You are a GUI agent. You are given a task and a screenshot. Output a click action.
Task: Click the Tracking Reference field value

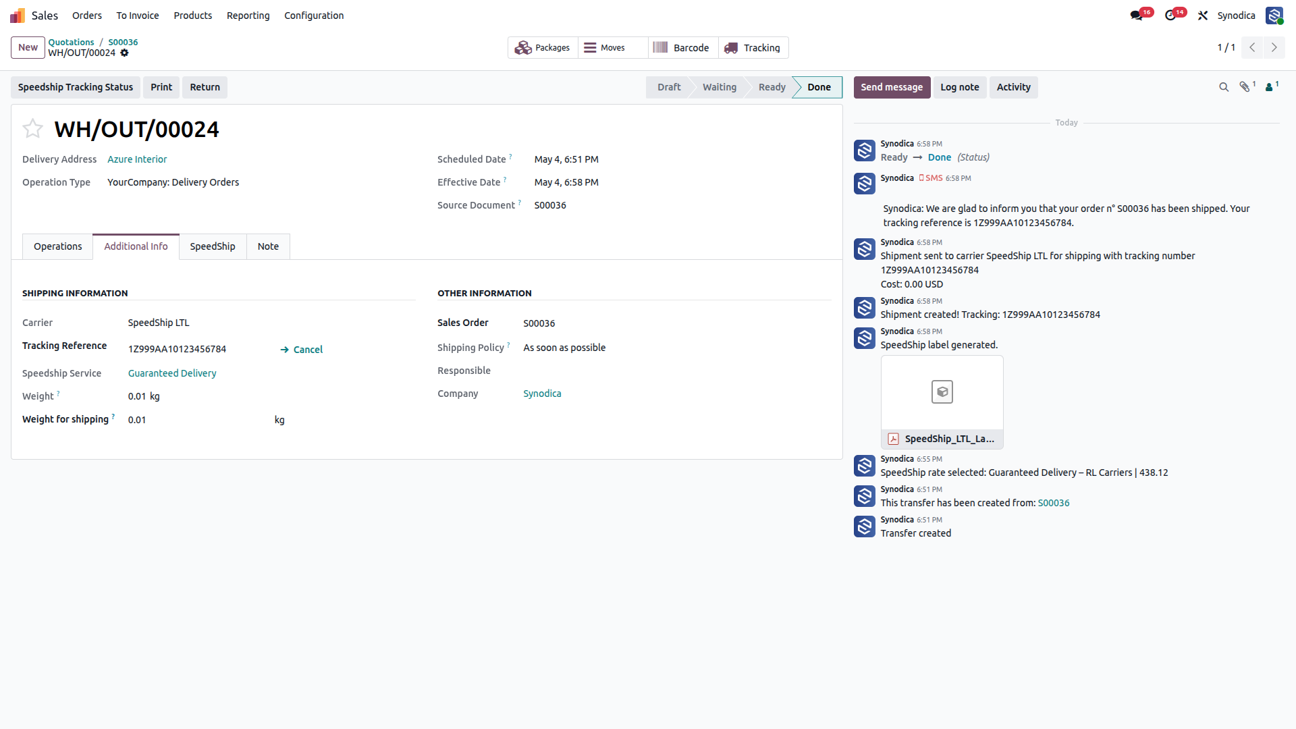[177, 349]
